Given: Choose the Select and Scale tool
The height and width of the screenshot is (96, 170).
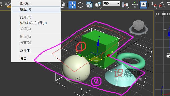Looking at the screenshot, I should coord(90,5).
